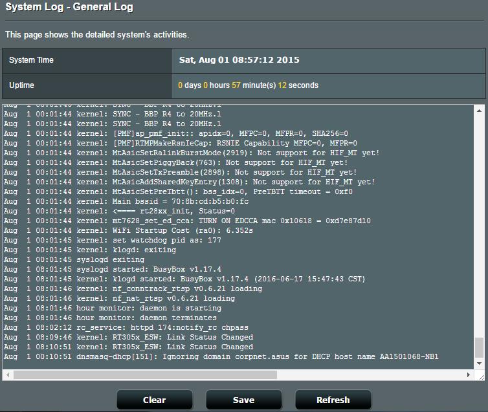Viewport: 488px width, 412px height.
Task: Save the system log
Action: tap(244, 400)
